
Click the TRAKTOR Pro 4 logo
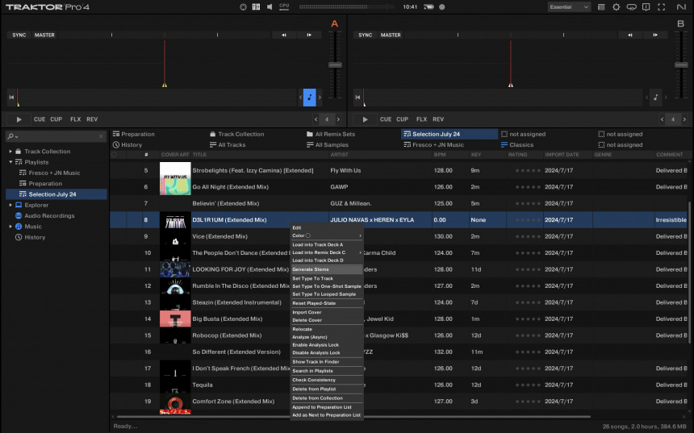tap(48, 7)
